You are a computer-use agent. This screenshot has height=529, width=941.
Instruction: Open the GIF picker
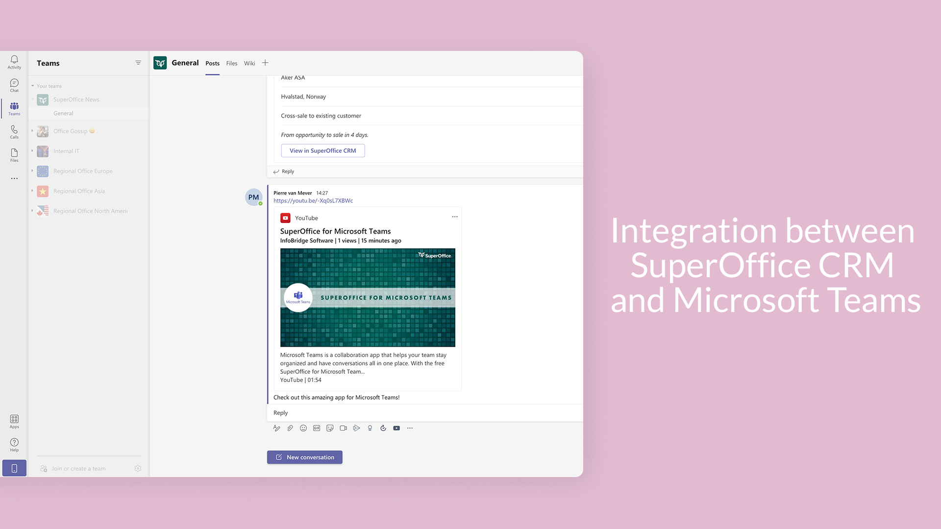click(x=317, y=428)
